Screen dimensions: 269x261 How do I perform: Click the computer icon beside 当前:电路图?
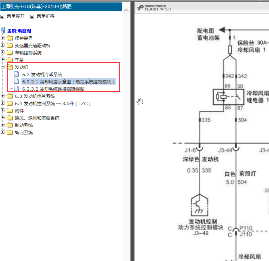pos(3,31)
